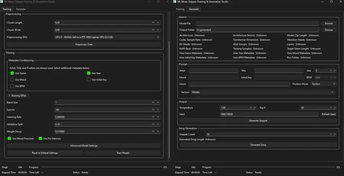Decrease Top K with down arrow
The height and width of the screenshot is (176, 344).
coord(334,108)
